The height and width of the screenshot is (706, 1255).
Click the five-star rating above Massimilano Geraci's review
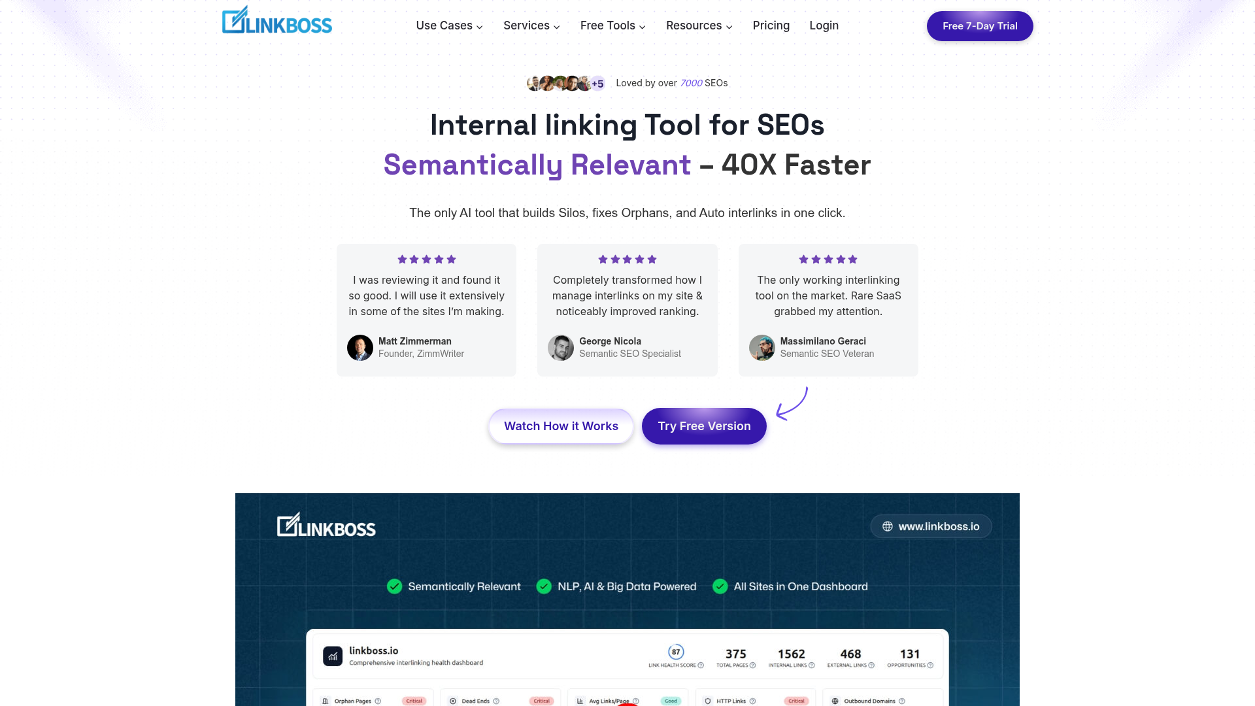(828, 260)
